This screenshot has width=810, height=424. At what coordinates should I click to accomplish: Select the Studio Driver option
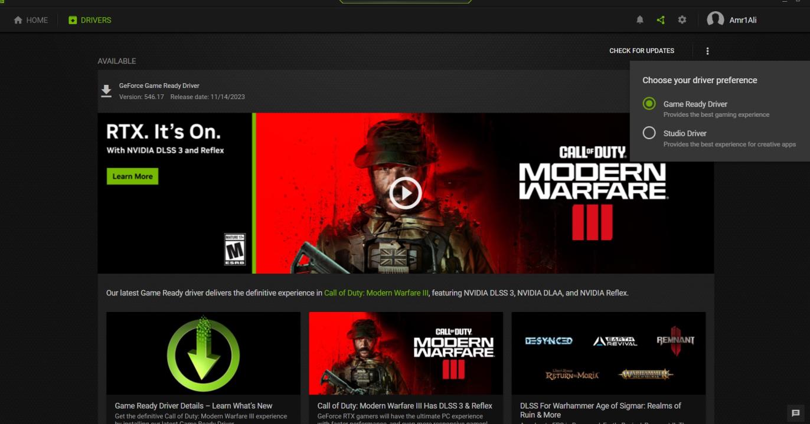649,133
